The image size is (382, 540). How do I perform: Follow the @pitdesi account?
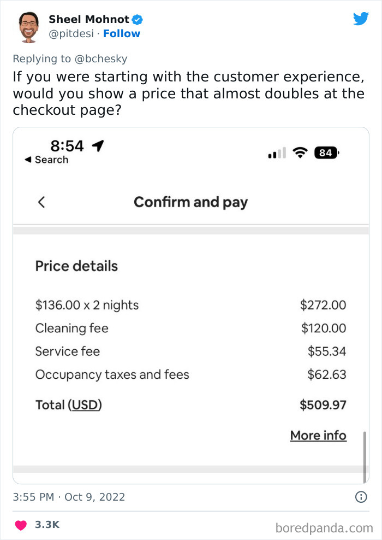pyautogui.click(x=122, y=34)
